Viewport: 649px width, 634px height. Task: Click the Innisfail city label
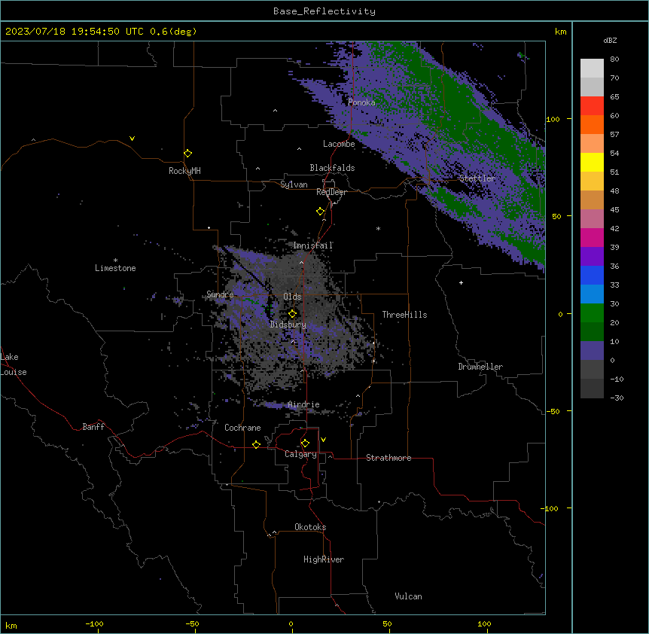pos(313,245)
